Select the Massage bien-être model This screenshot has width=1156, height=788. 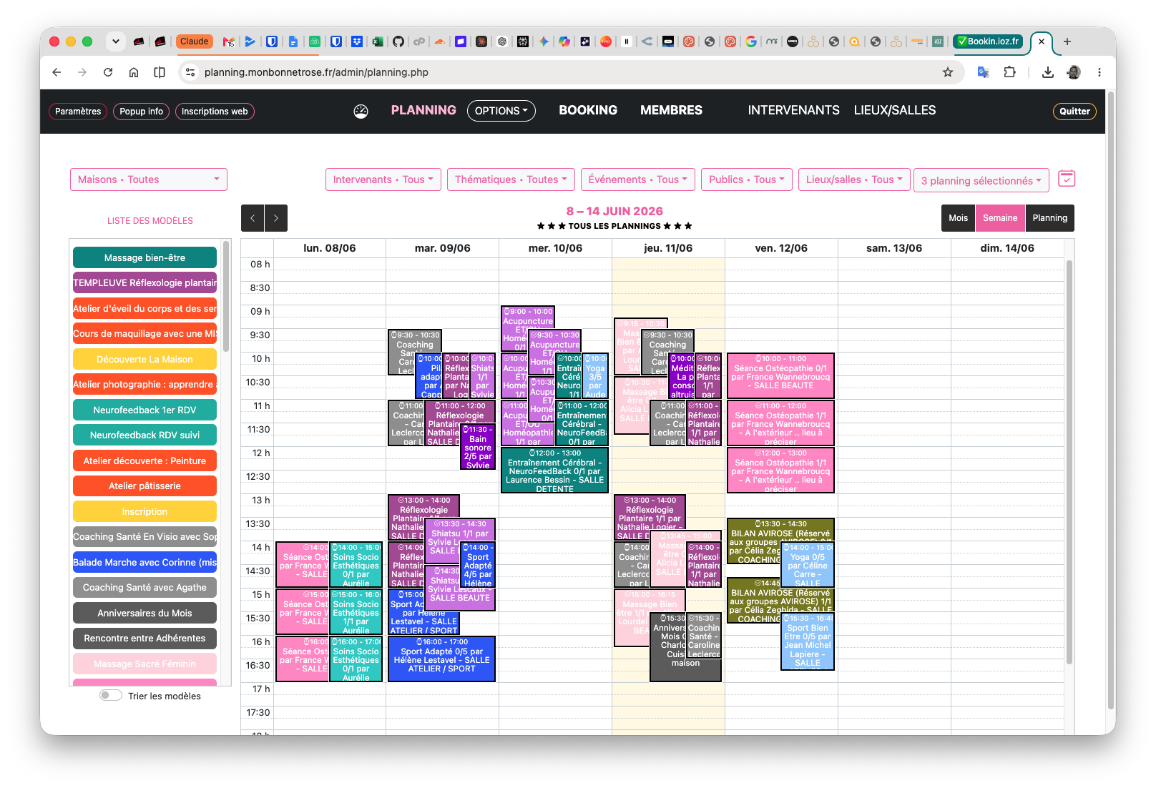[144, 257]
